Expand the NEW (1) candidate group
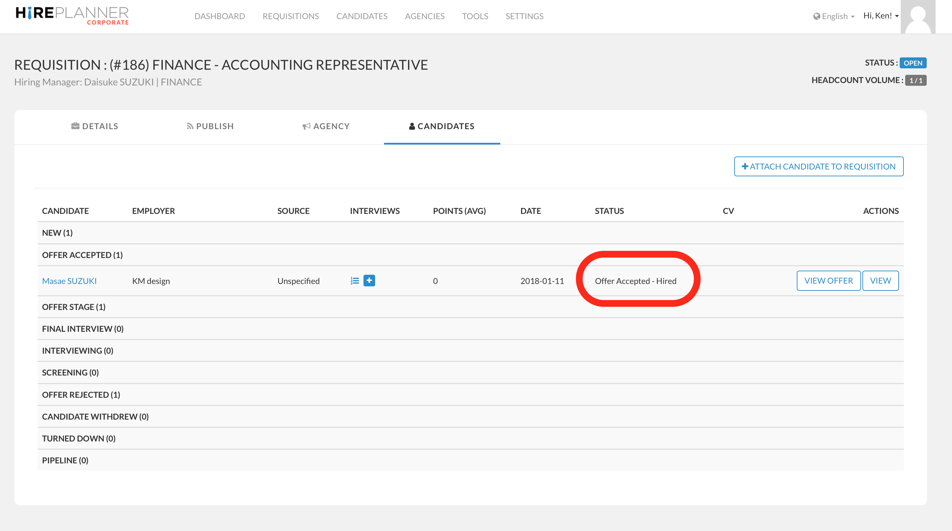952x531 pixels. tap(57, 233)
